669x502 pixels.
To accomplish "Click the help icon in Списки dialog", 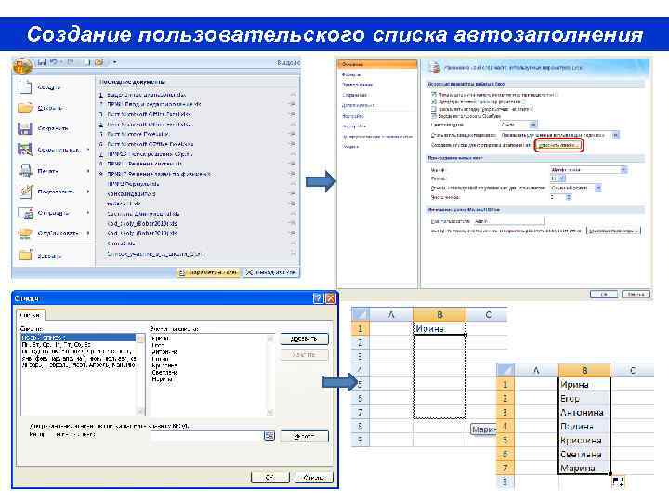I will [x=318, y=298].
